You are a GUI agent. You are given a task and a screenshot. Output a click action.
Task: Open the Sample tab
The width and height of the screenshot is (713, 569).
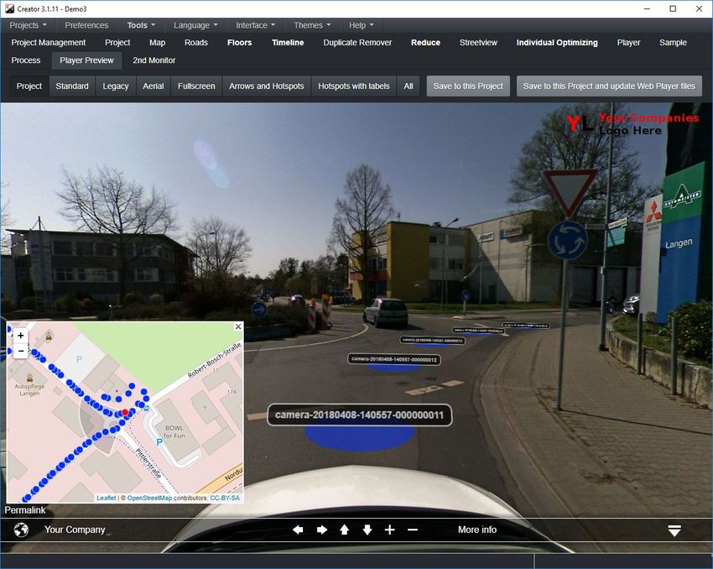[673, 42]
